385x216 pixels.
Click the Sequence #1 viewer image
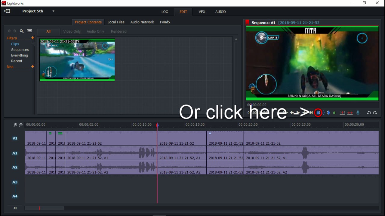312,63
